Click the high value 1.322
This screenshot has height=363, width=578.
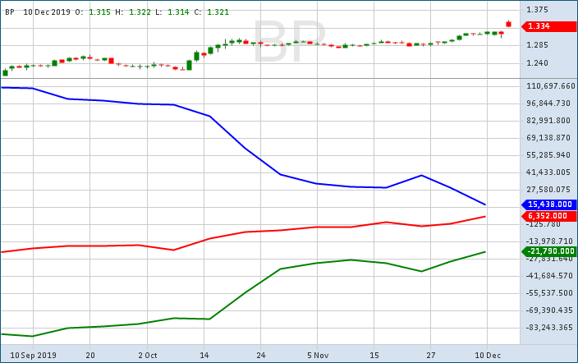point(140,11)
